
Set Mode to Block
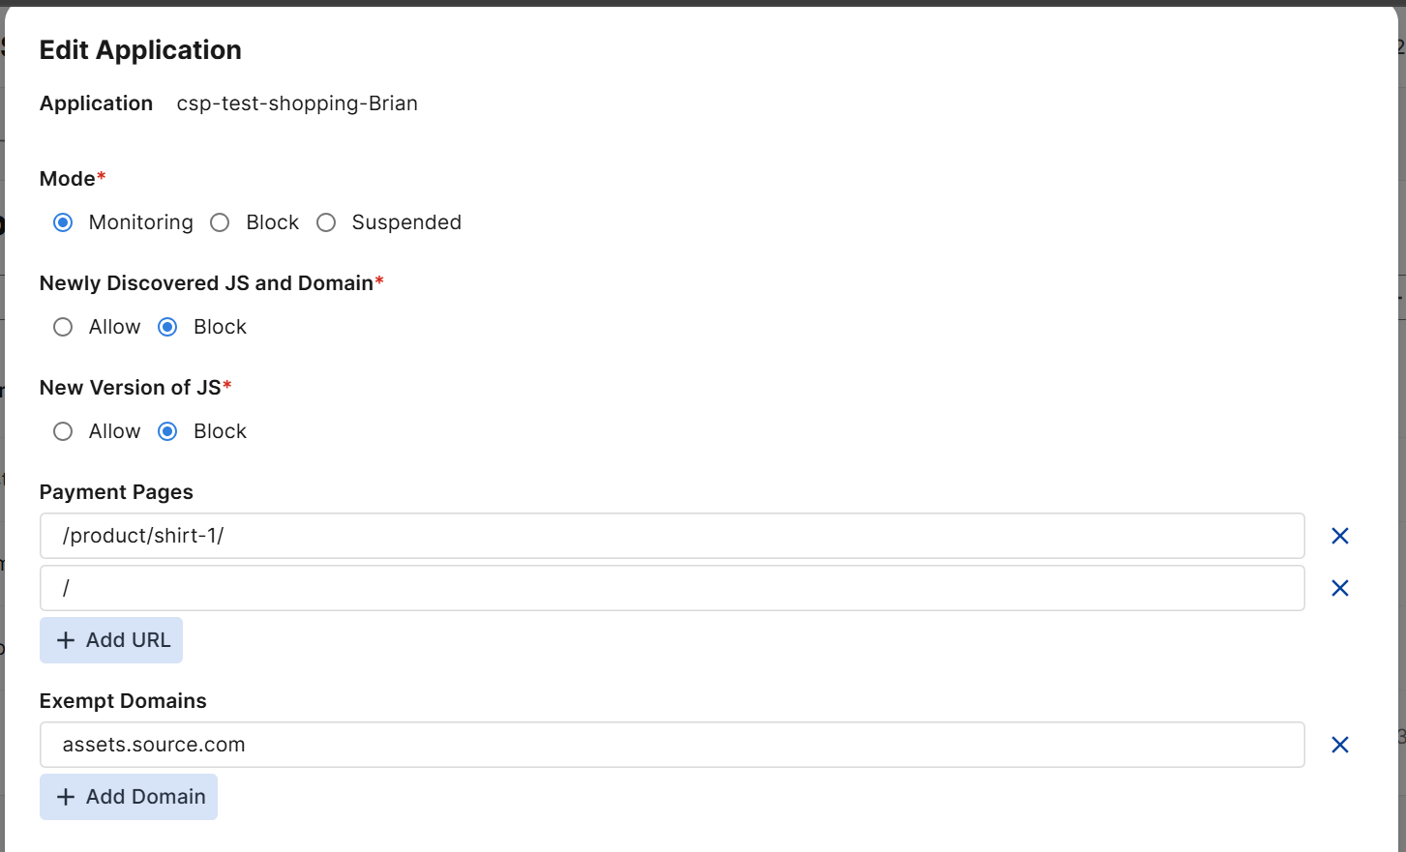click(221, 222)
